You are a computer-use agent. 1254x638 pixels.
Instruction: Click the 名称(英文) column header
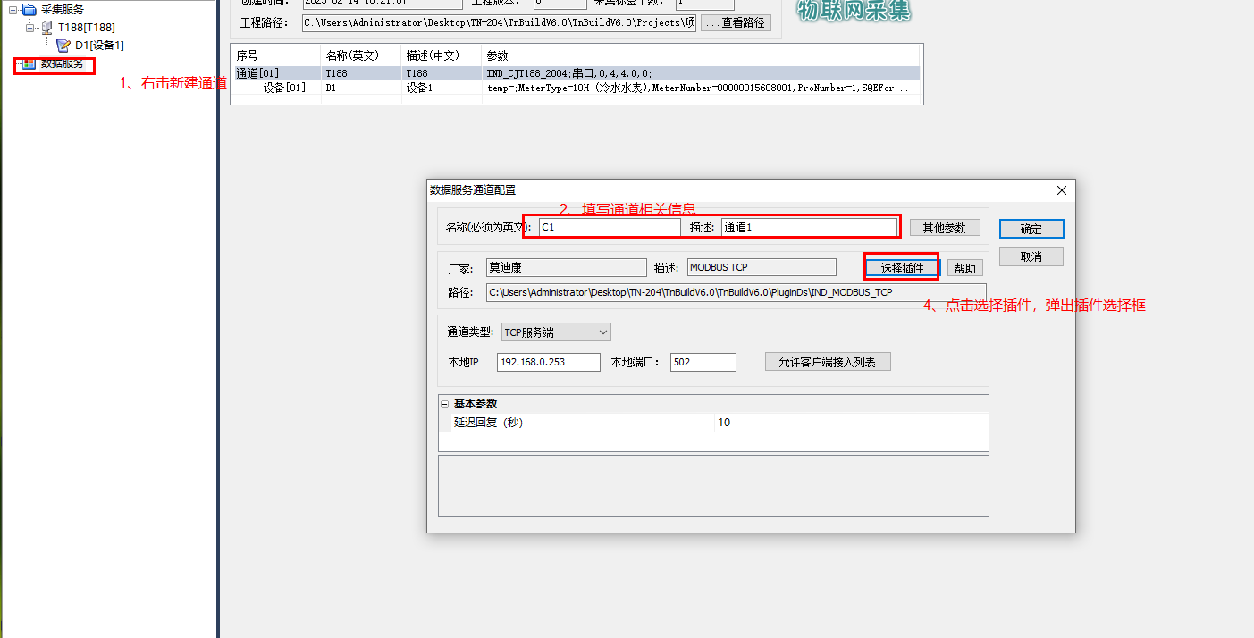point(361,55)
